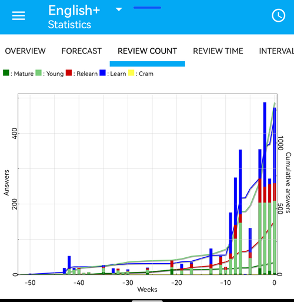294x302 pixels.
Task: Click the '400' y-axis tick label
Action: [15, 134]
